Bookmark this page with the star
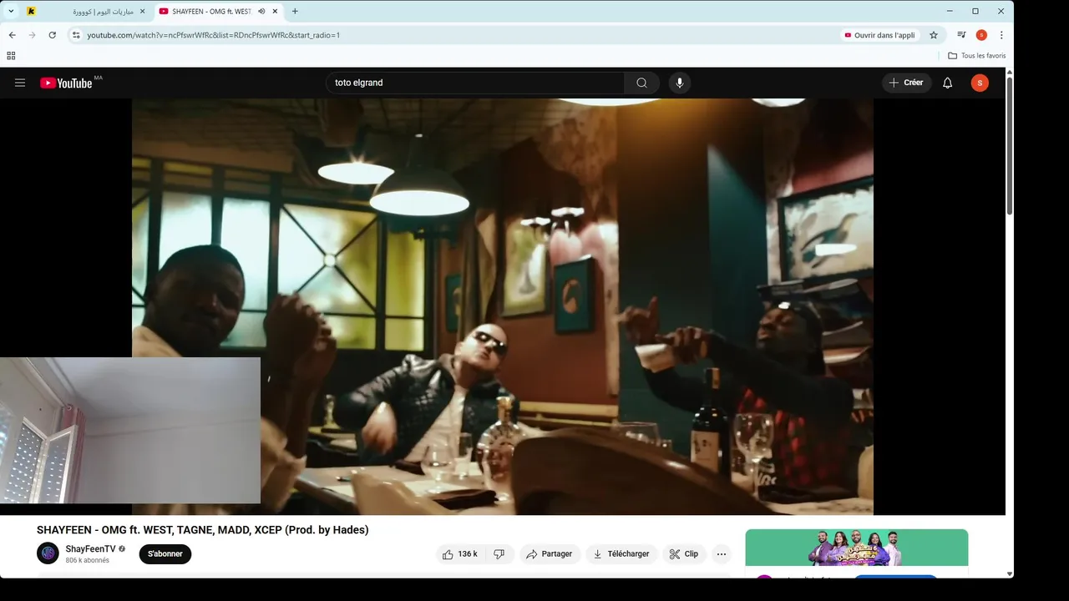This screenshot has width=1069, height=601. (934, 35)
